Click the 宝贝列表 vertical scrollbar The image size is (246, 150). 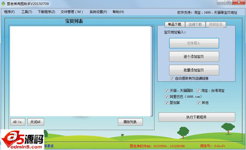click(152, 71)
